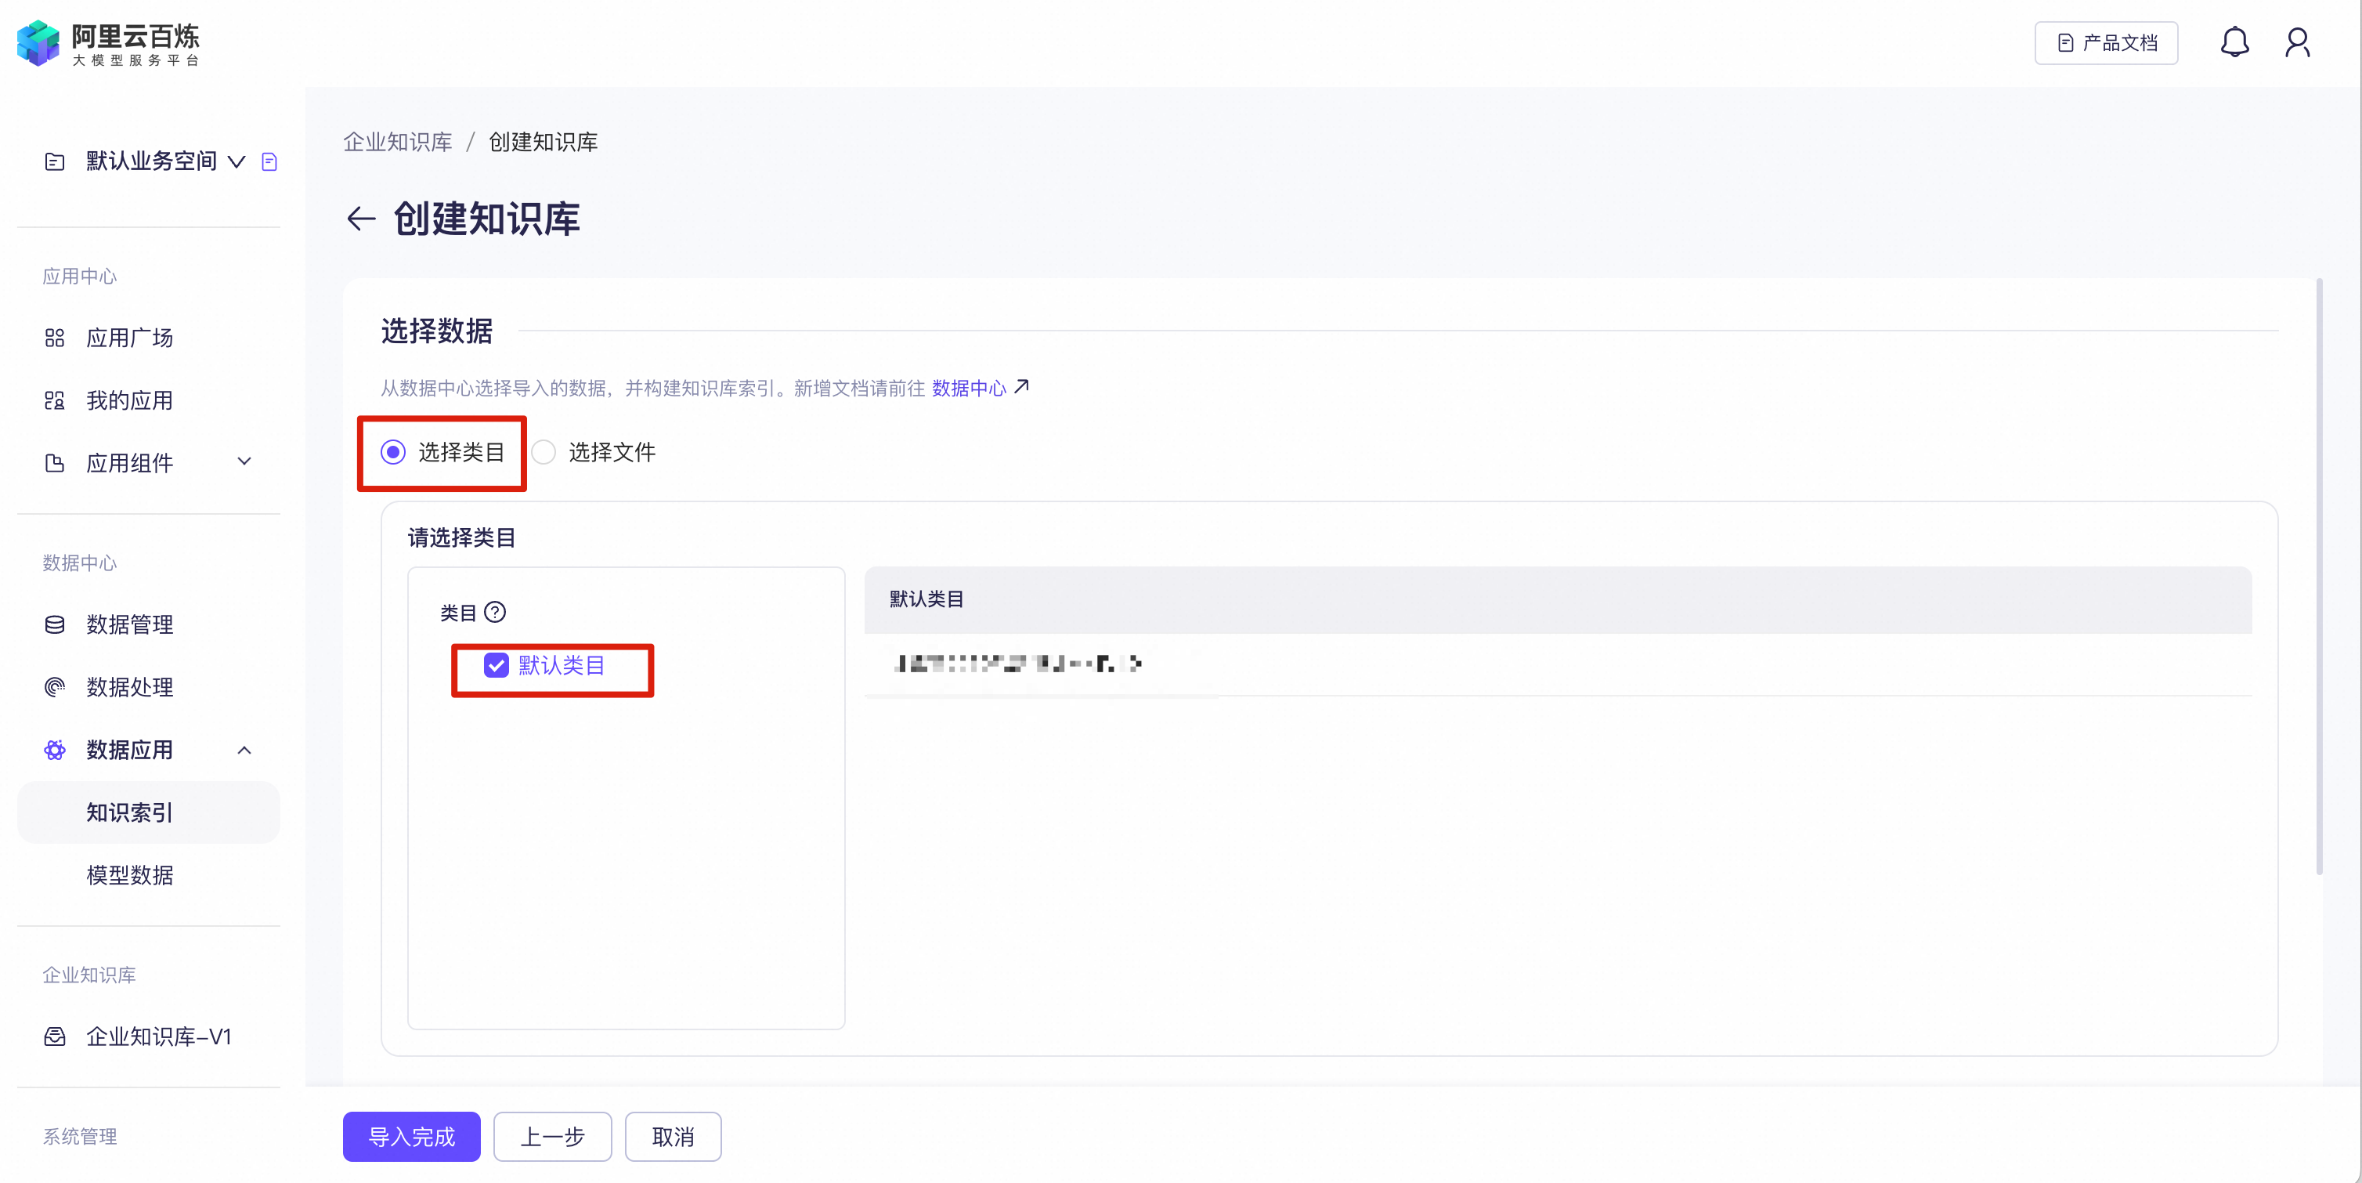The height and width of the screenshot is (1183, 2362).
Task: Click the 数据应用 atom icon
Action: [x=55, y=751]
